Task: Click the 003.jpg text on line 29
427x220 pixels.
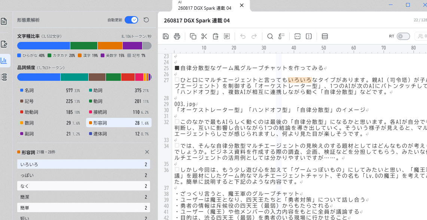Action: [184, 104]
